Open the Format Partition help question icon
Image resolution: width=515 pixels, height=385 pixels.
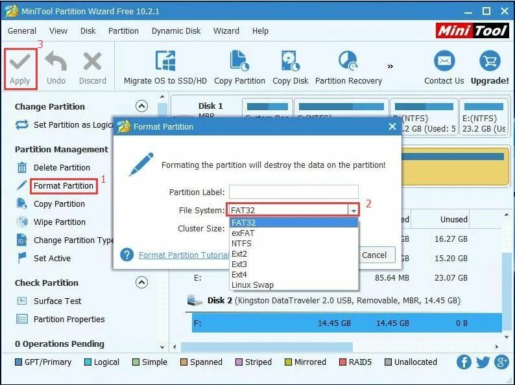point(126,255)
